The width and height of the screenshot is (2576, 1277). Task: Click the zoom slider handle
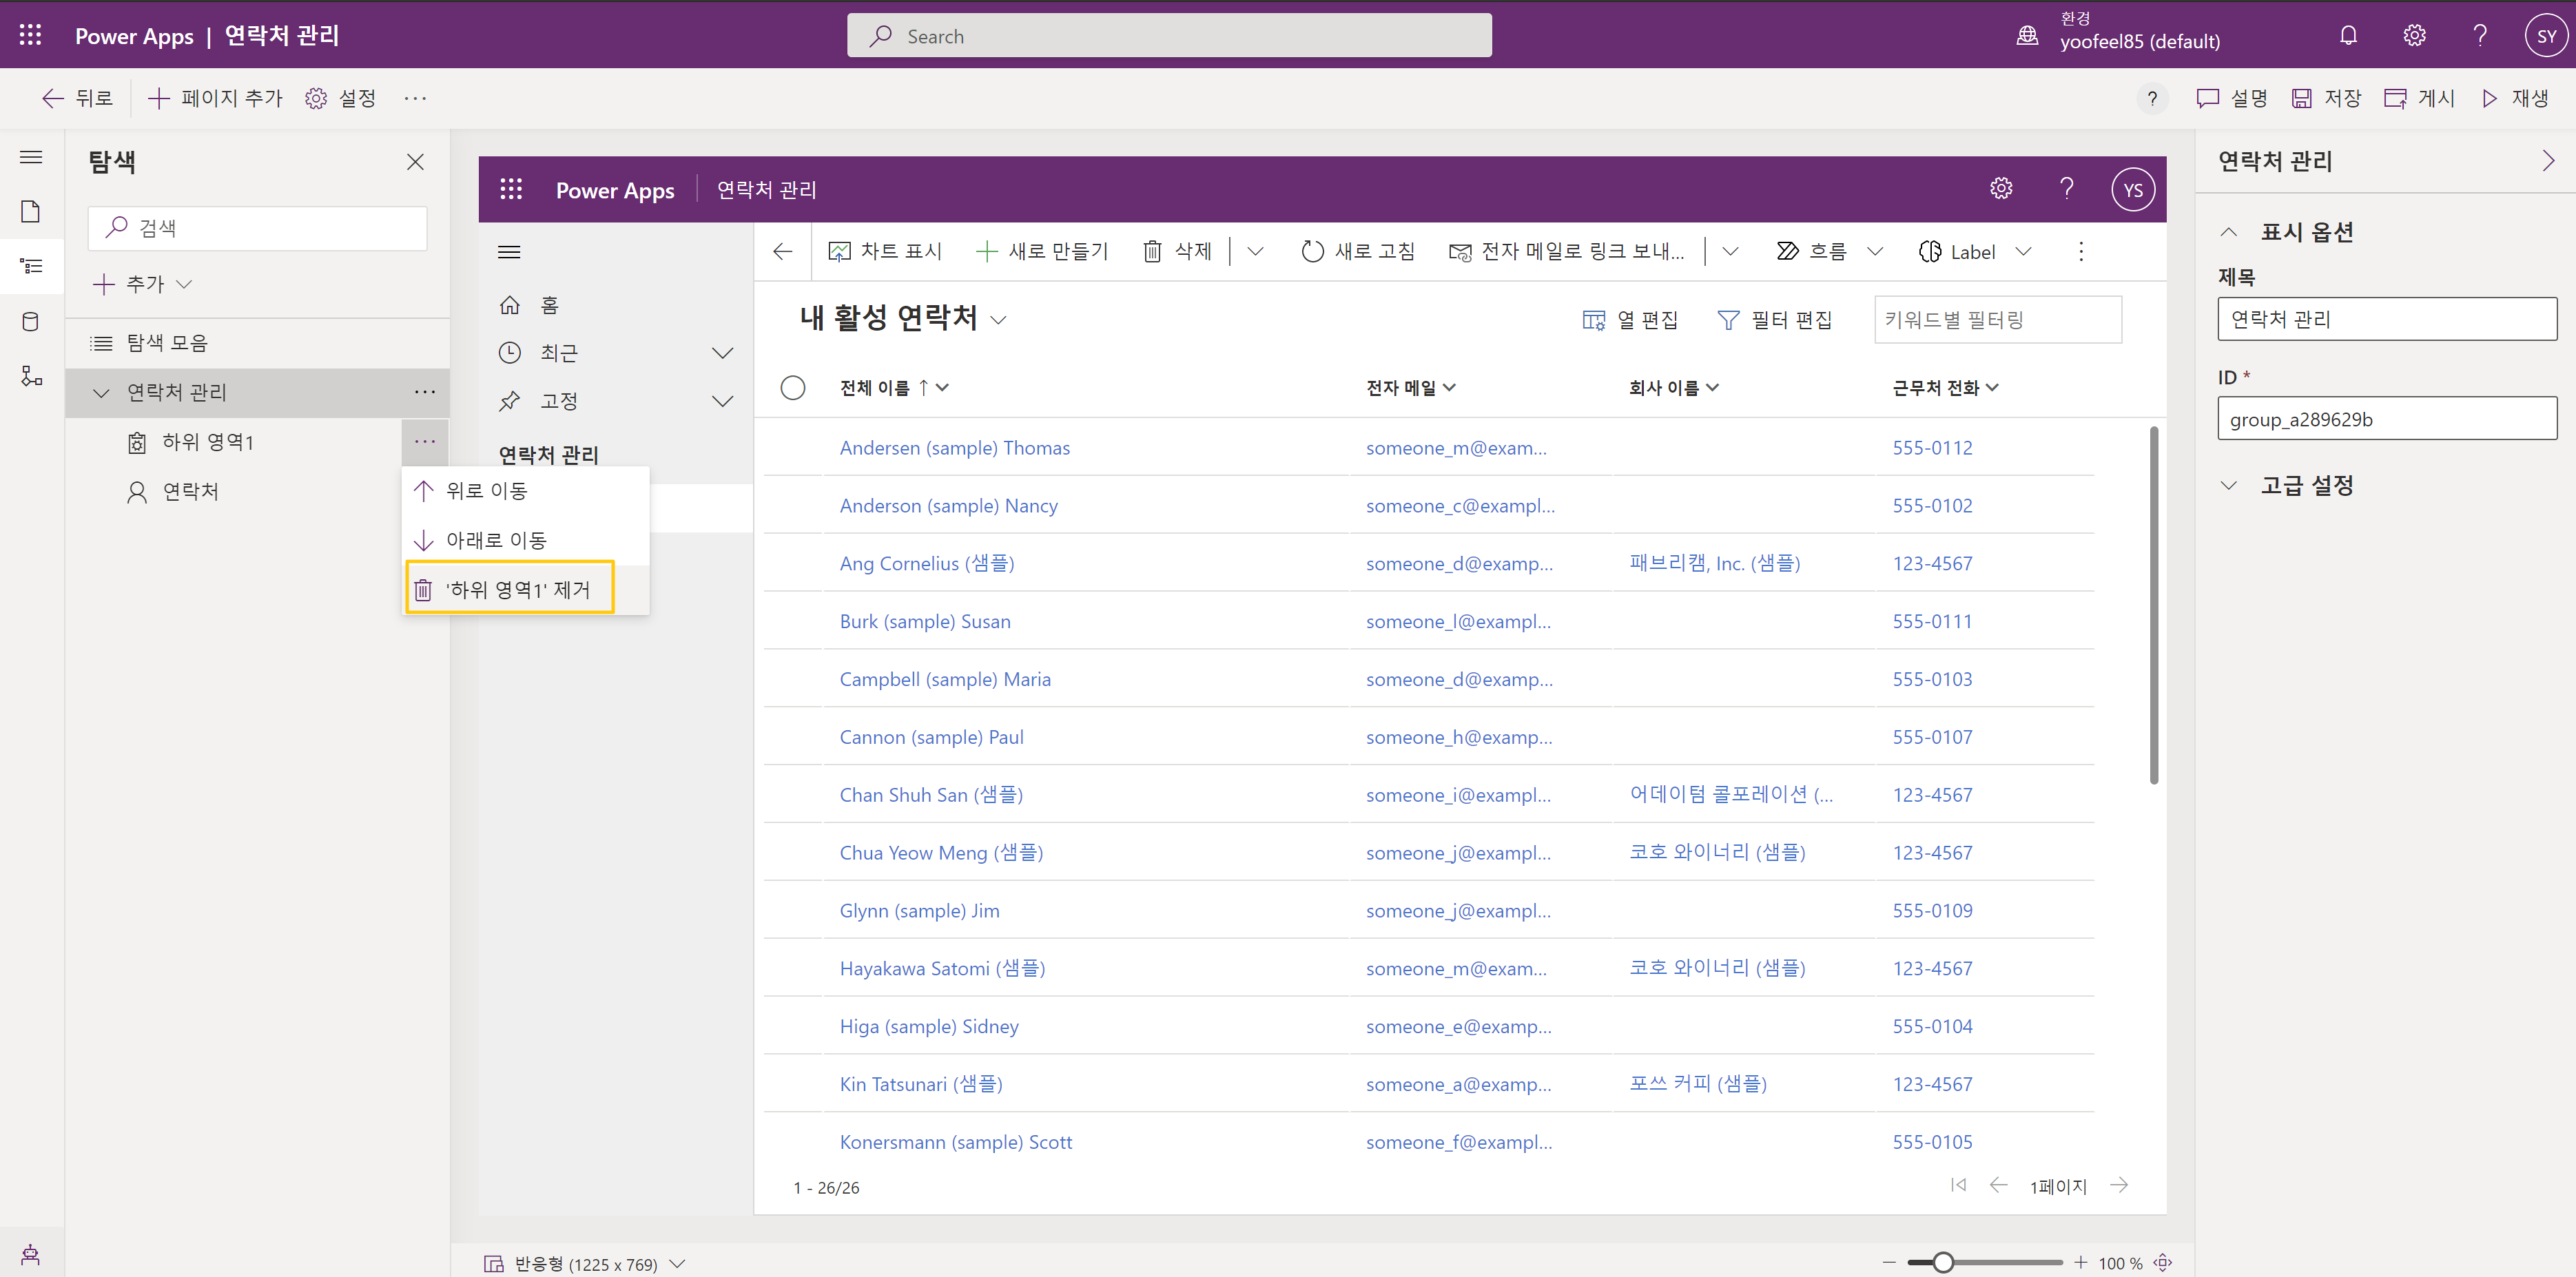click(x=1942, y=1263)
